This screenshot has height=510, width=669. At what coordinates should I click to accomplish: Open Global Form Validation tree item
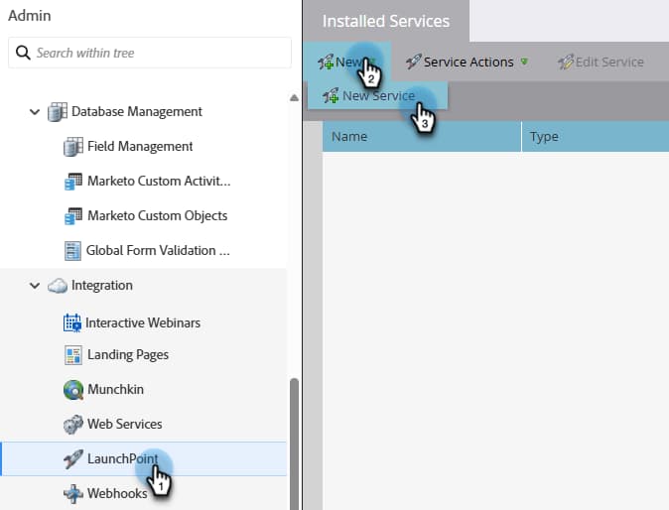coord(158,250)
